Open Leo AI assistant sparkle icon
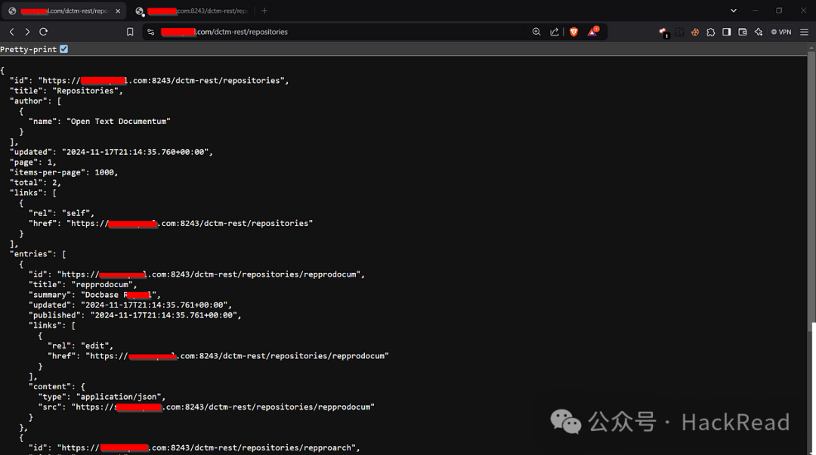Screen dimensions: 816x455 759,32
